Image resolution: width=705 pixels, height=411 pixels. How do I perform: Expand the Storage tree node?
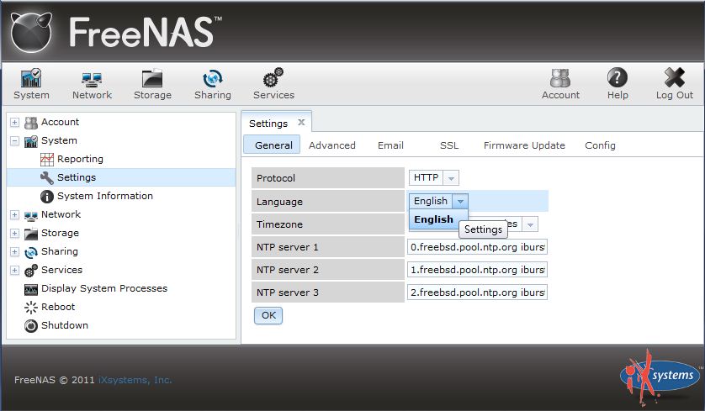15,233
